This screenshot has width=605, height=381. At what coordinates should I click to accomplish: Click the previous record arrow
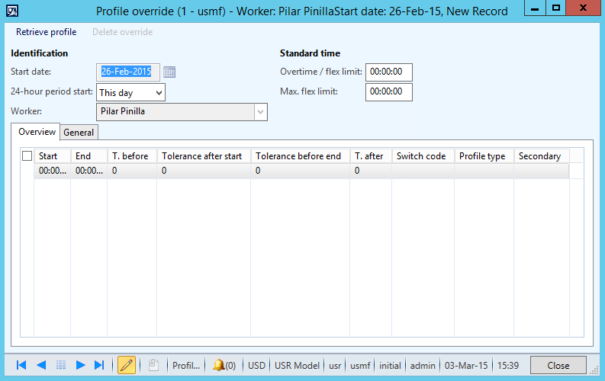coord(41,365)
